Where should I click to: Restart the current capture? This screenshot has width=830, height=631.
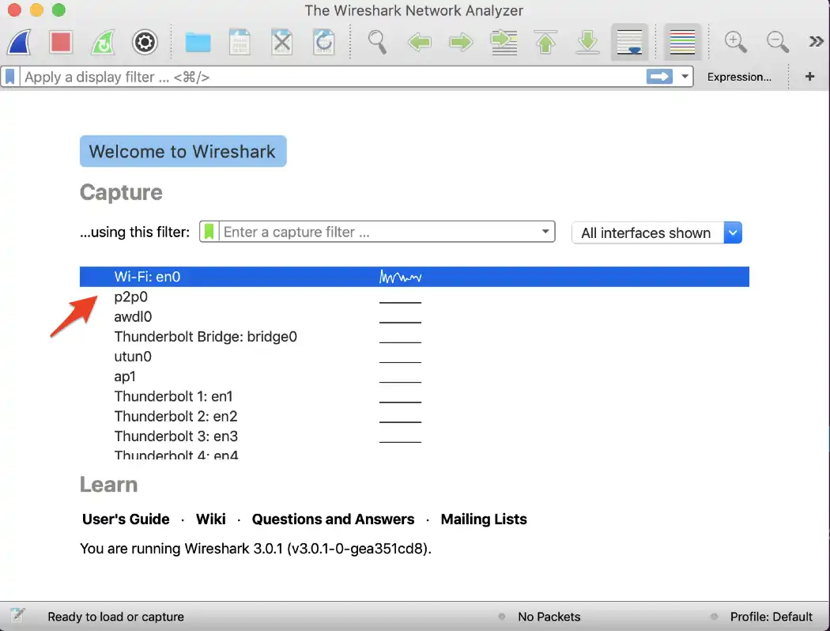pyautogui.click(x=103, y=43)
